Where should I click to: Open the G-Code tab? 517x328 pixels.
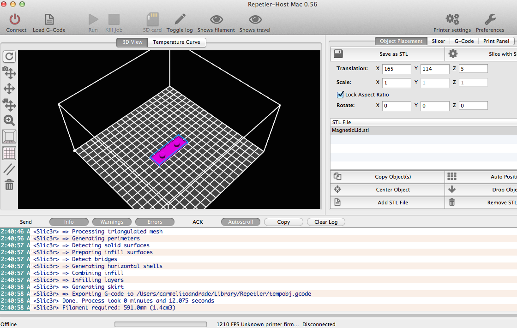click(x=464, y=41)
